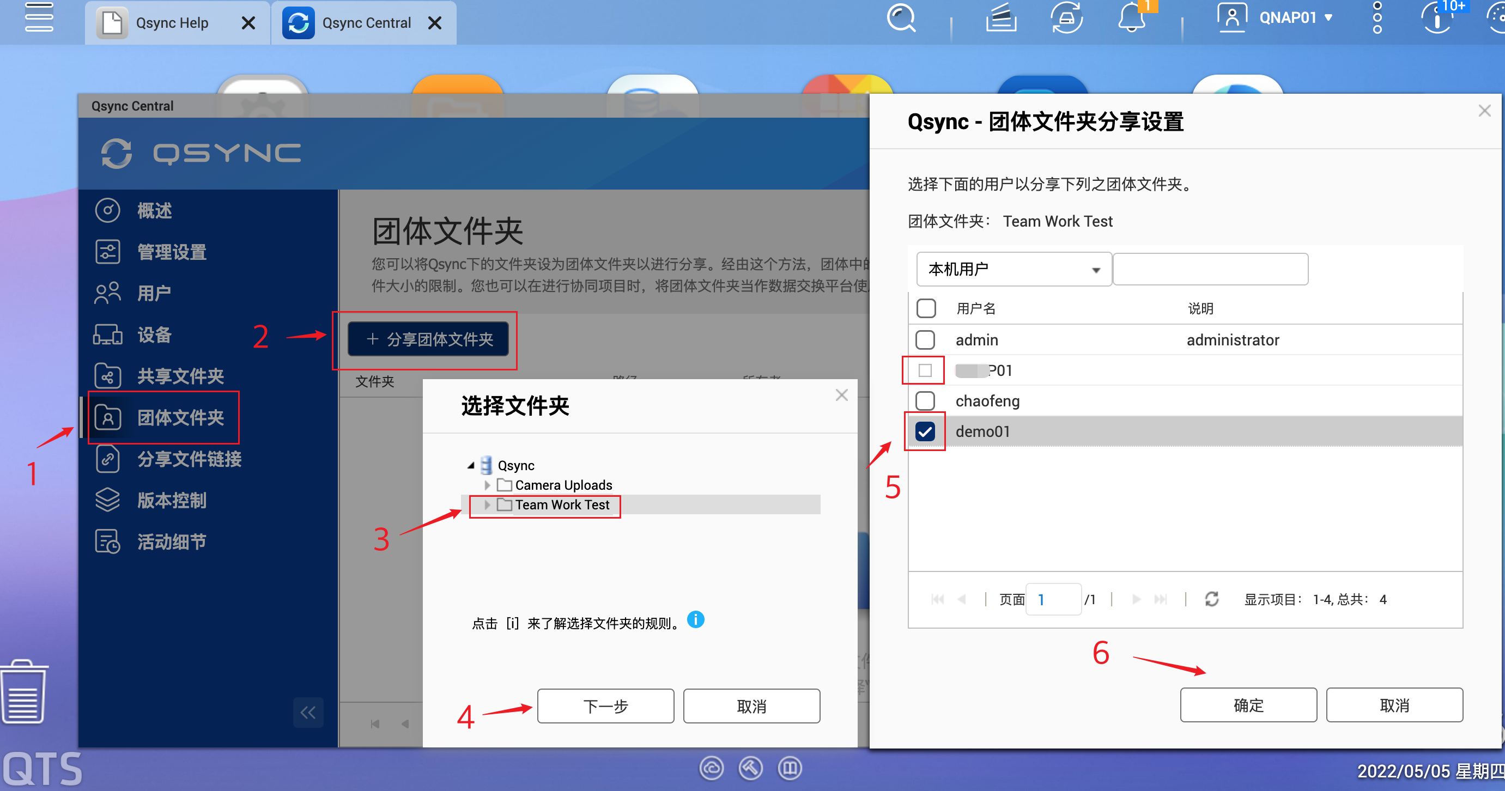Switch to the Qsync Help tab
Image resolution: width=1505 pixels, height=791 pixels.
[x=172, y=23]
